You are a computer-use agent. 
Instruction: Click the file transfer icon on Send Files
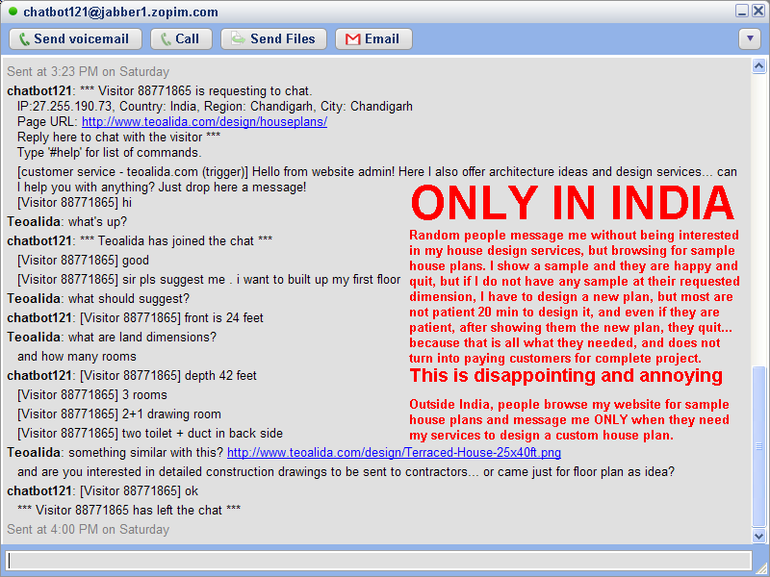pyautogui.click(x=238, y=38)
